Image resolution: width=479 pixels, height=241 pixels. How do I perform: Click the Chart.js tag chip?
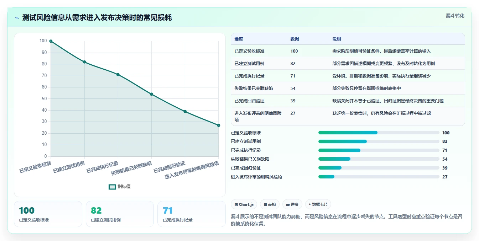point(244,204)
